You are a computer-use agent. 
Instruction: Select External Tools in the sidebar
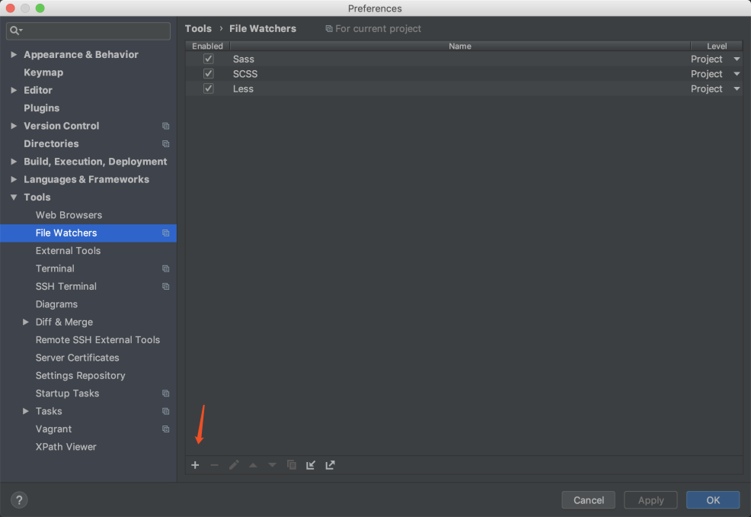(x=68, y=251)
